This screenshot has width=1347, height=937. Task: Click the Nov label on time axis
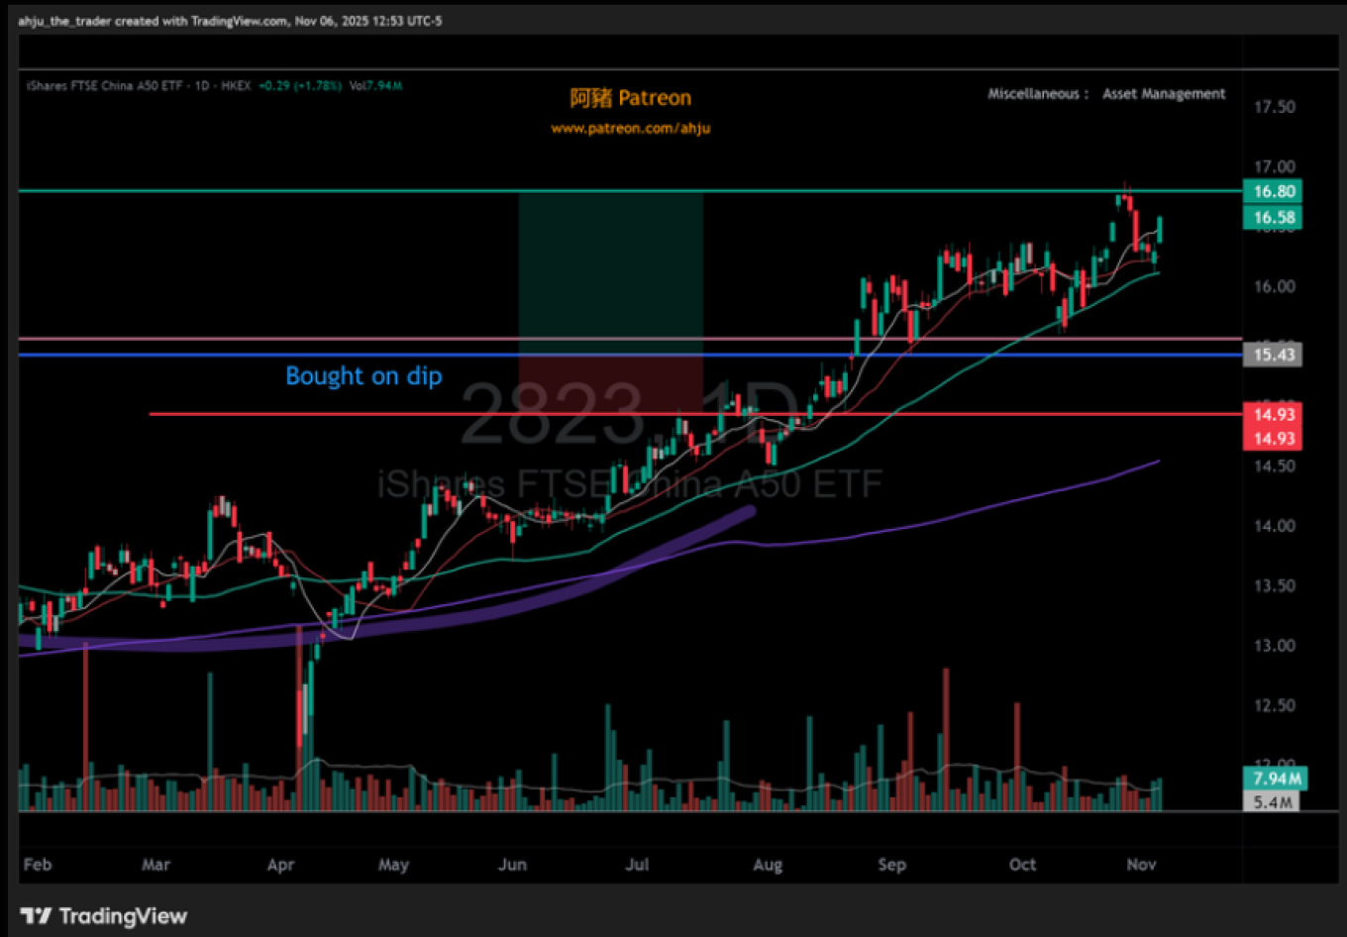pyautogui.click(x=1141, y=865)
